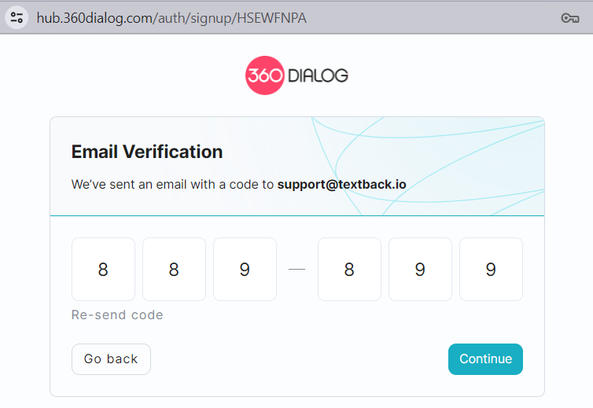
Task: Click the fifth code digit box
Action: 420,269
